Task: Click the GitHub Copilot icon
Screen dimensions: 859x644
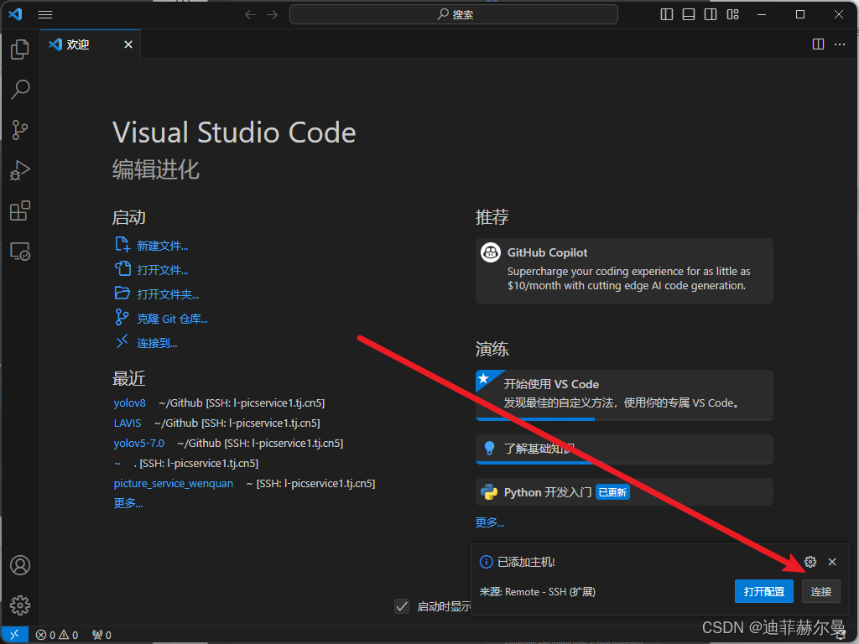Action: click(x=490, y=252)
